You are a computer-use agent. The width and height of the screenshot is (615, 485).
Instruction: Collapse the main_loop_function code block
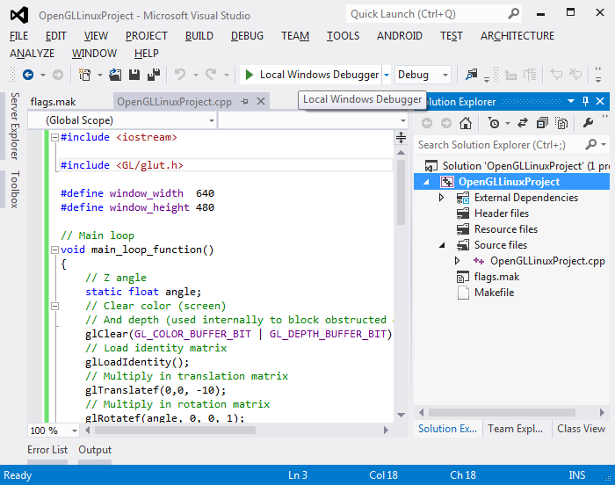pos(54,250)
